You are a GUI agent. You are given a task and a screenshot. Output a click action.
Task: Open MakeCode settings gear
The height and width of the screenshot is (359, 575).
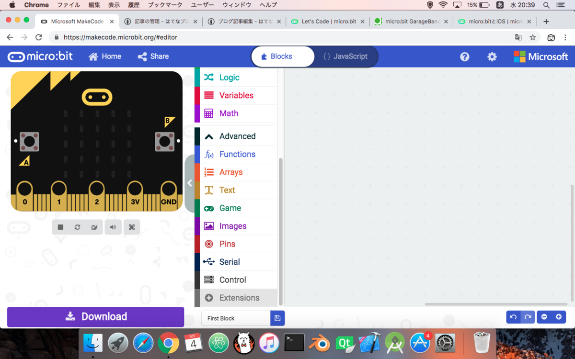[492, 56]
